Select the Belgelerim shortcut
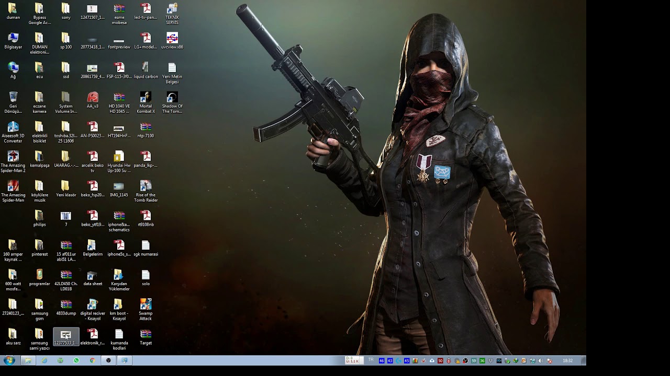The image size is (670, 376). (x=93, y=248)
